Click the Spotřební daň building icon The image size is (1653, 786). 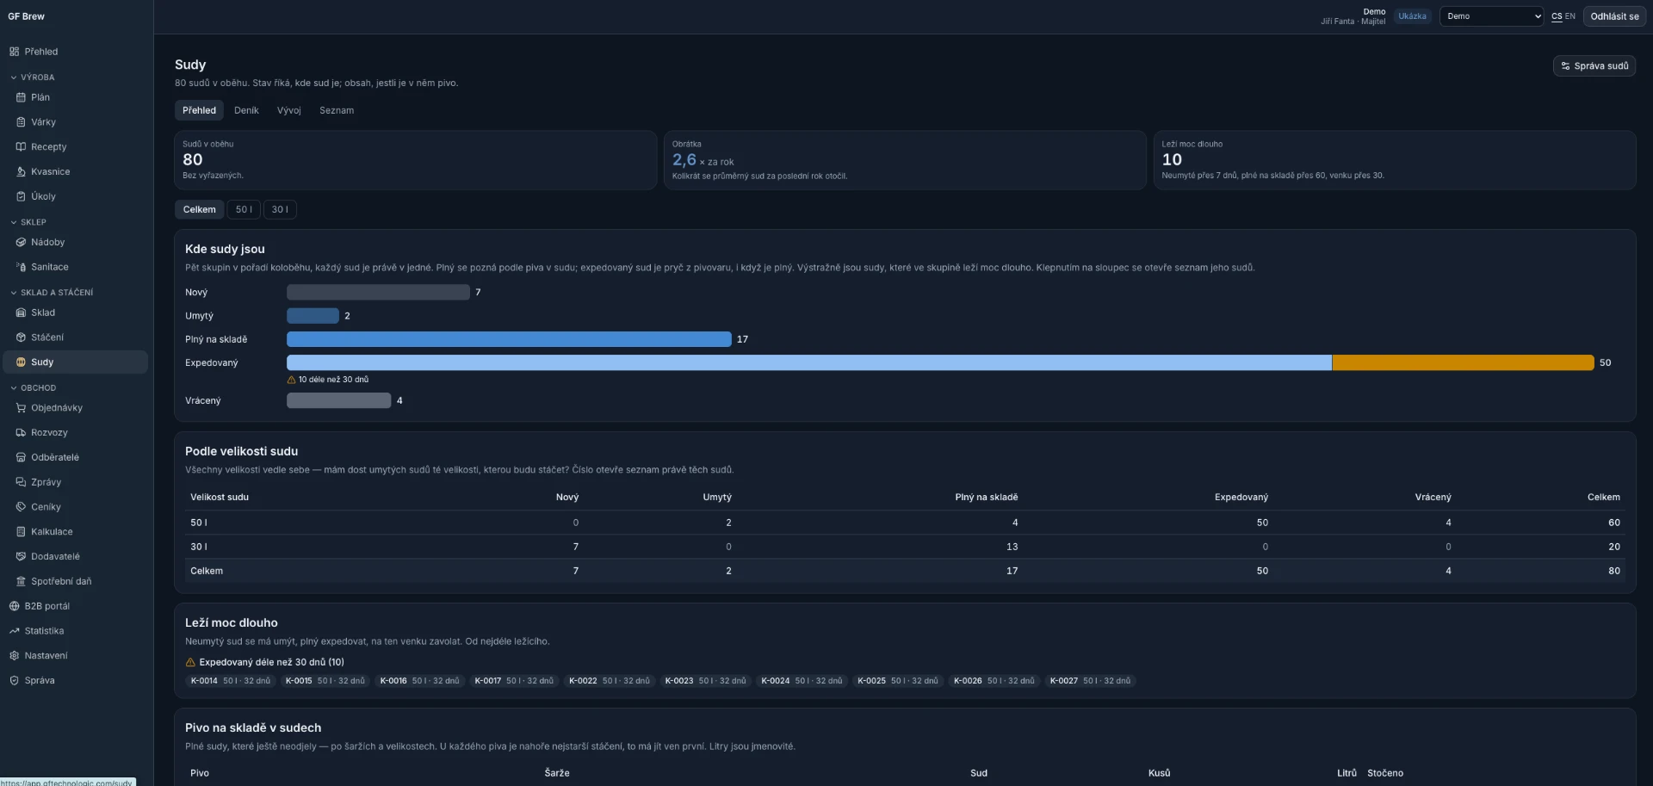pyautogui.click(x=21, y=581)
